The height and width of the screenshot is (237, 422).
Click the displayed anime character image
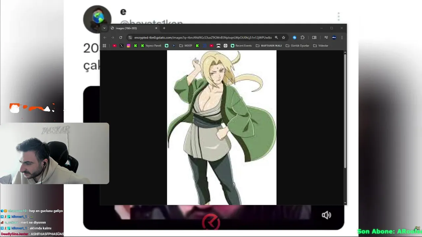click(x=222, y=127)
